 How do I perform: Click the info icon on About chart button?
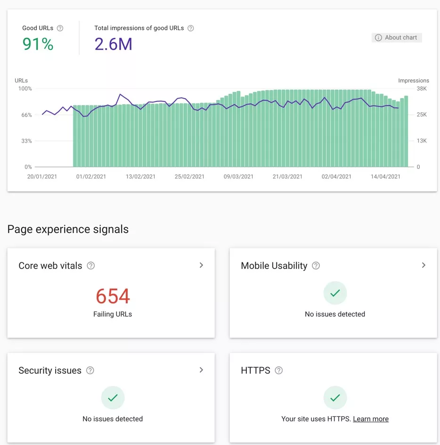click(x=378, y=37)
